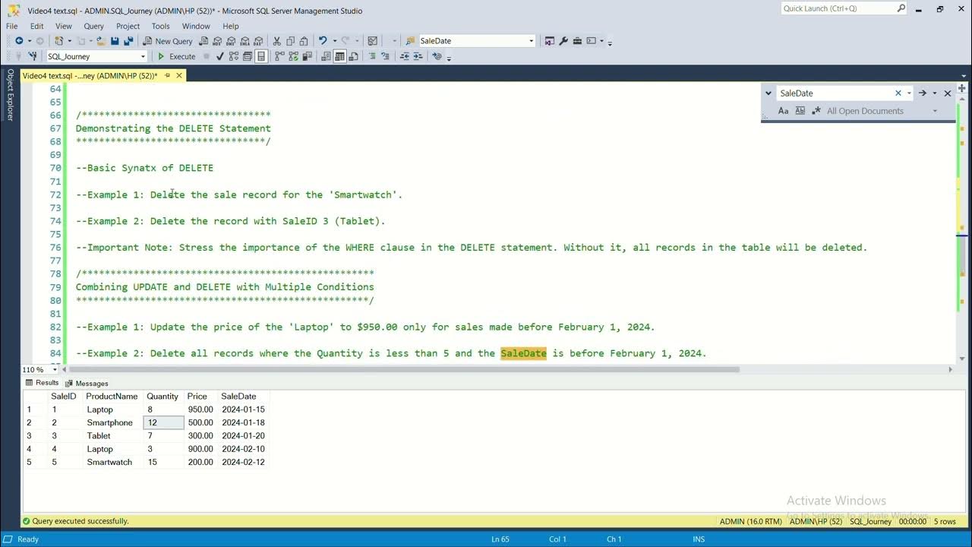Viewport: 972px width, 547px height.
Task: Click the Save All icon
Action: click(128, 41)
